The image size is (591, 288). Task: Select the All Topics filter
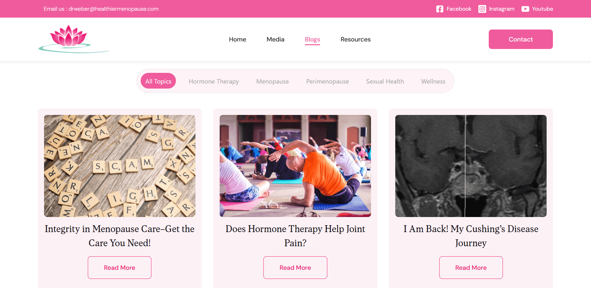(x=158, y=81)
